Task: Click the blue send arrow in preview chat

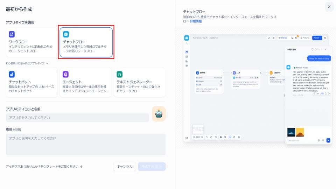Action: (x=328, y=140)
